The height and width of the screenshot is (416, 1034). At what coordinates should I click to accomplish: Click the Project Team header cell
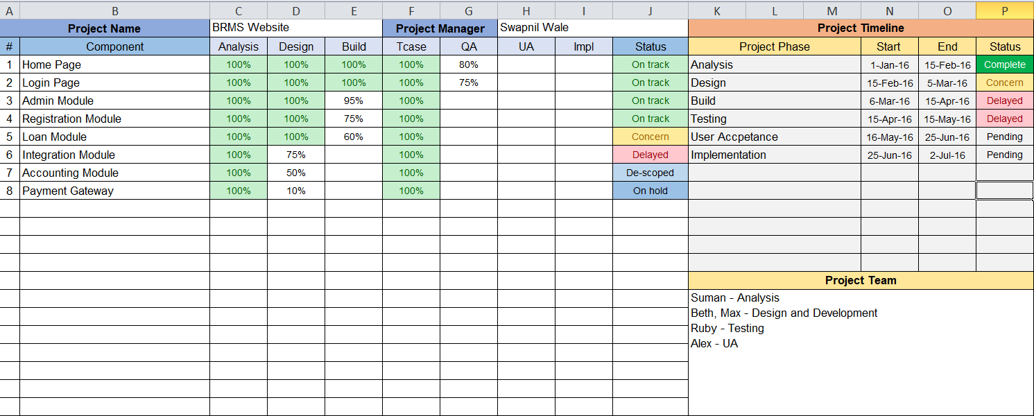tap(860, 280)
